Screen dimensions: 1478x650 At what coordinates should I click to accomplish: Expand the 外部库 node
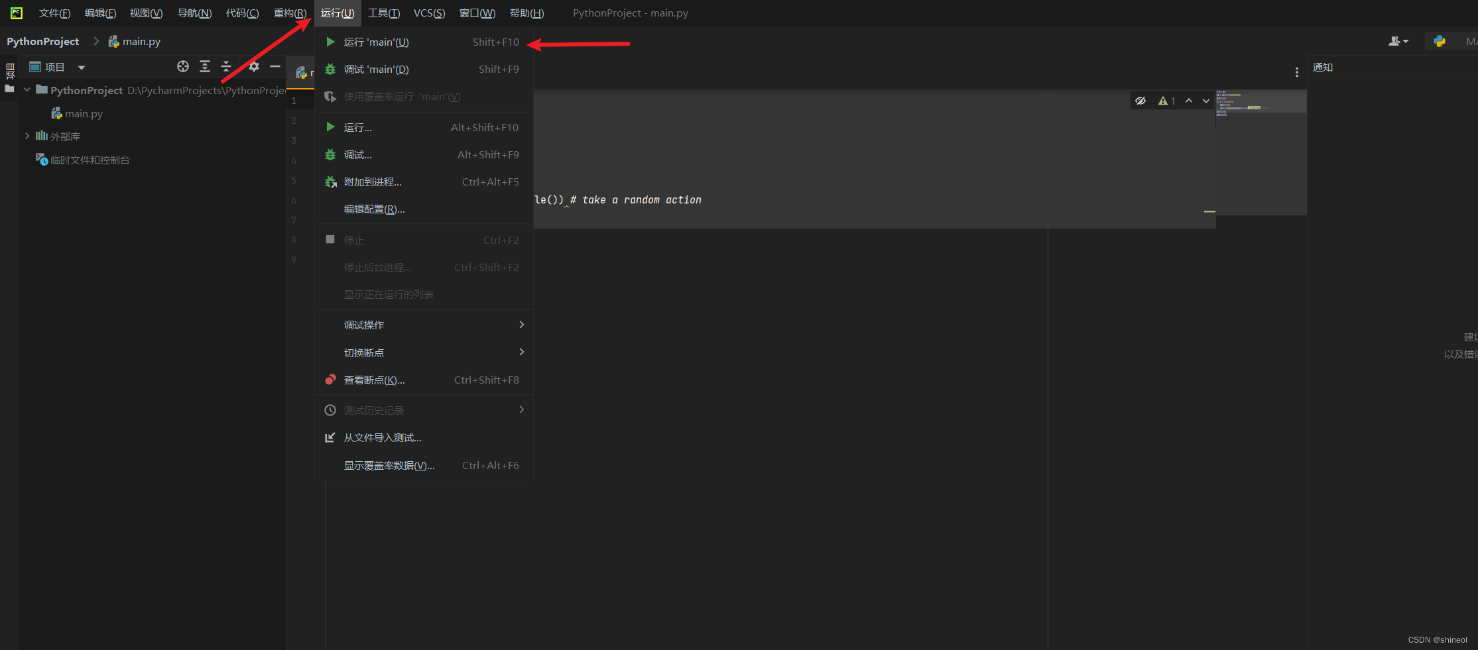tap(27, 136)
